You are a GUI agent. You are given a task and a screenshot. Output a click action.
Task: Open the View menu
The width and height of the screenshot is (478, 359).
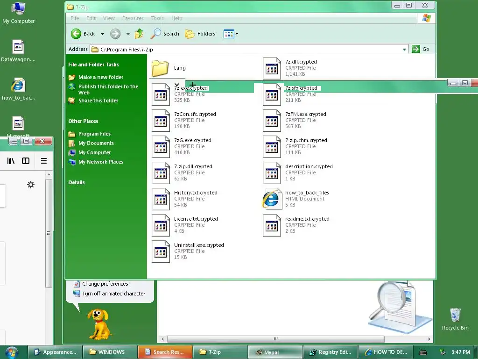(x=109, y=18)
